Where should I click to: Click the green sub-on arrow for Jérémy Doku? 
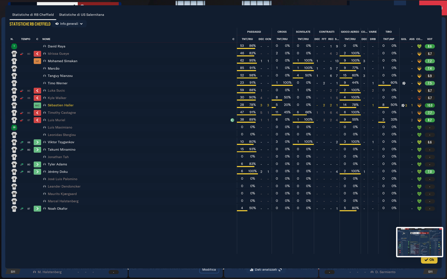[x=37, y=172]
